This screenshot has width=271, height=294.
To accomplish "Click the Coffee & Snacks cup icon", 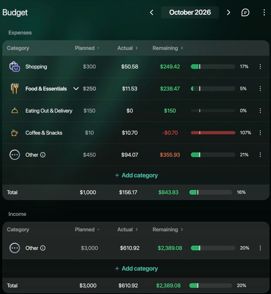I will 15,133.
